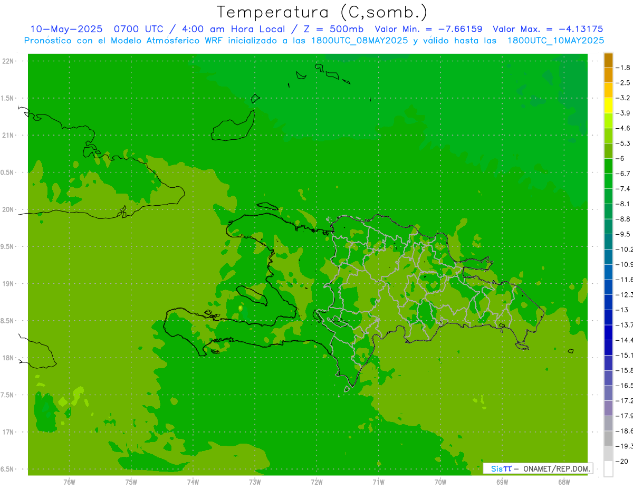Click the "Valor Min. = -7.66159" readout

click(x=428, y=29)
